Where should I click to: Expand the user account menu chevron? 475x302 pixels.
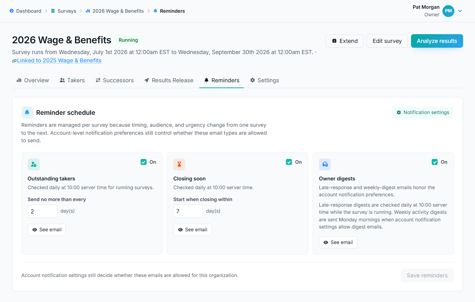click(x=460, y=11)
